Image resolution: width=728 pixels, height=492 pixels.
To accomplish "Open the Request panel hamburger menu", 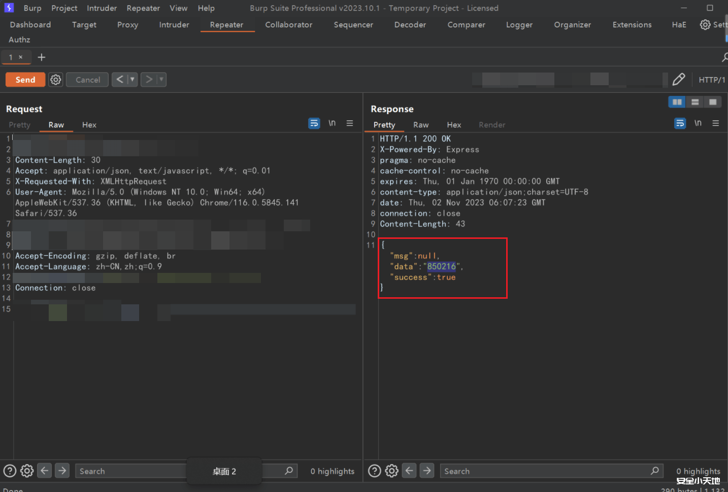I will click(x=350, y=123).
